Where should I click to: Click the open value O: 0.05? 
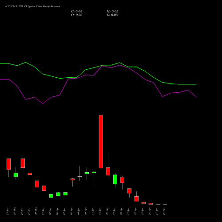point(77,15)
